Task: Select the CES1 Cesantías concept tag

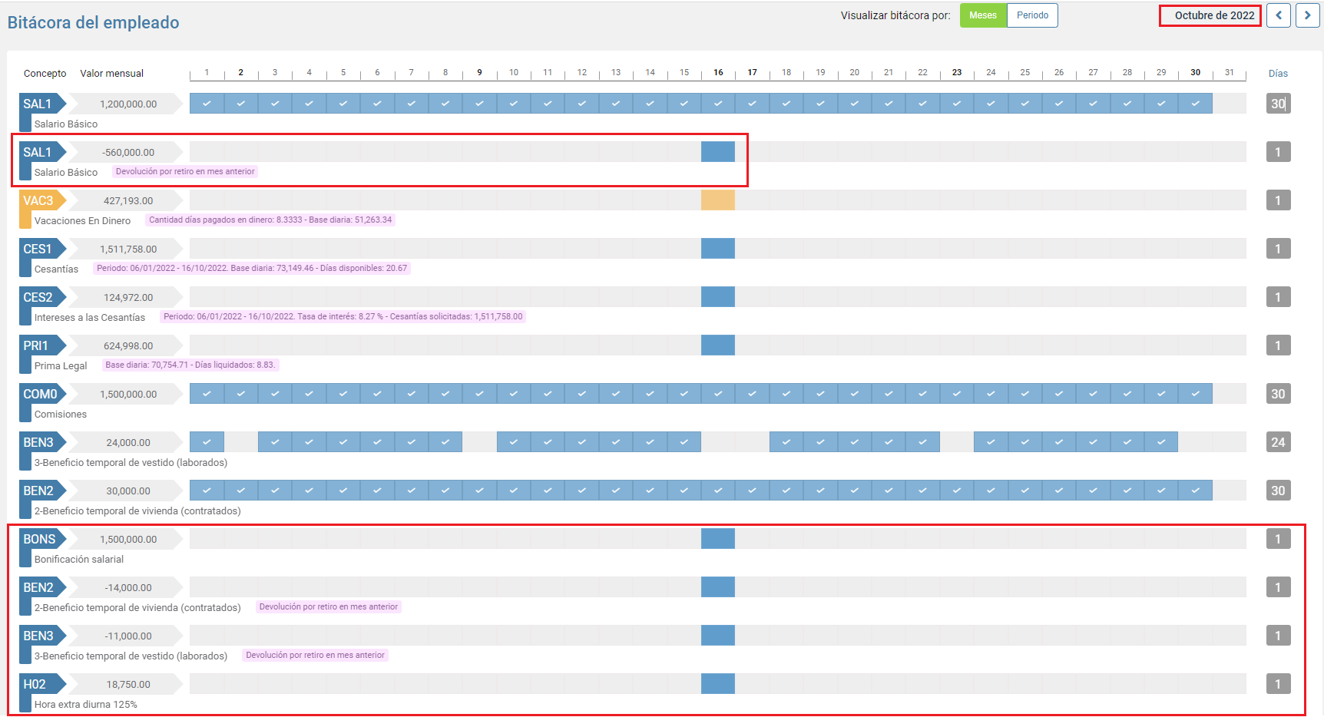Action: pos(43,249)
